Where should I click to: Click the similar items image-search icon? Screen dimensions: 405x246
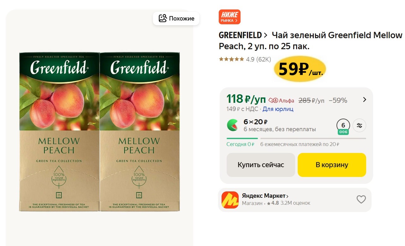pos(163,18)
